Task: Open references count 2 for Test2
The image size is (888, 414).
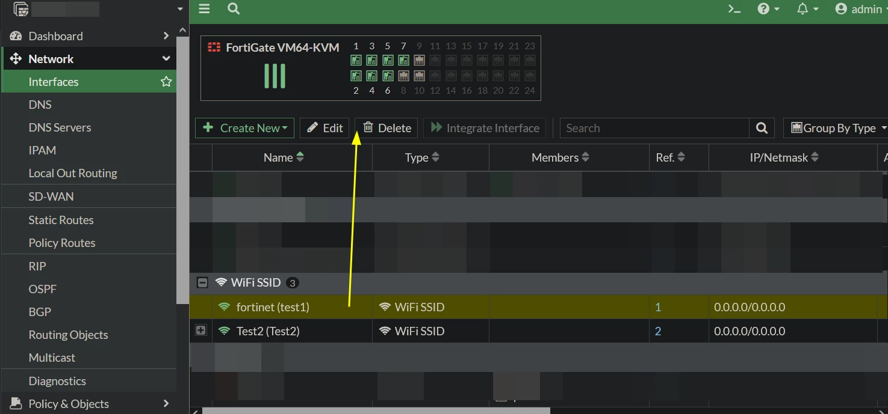Action: click(658, 331)
